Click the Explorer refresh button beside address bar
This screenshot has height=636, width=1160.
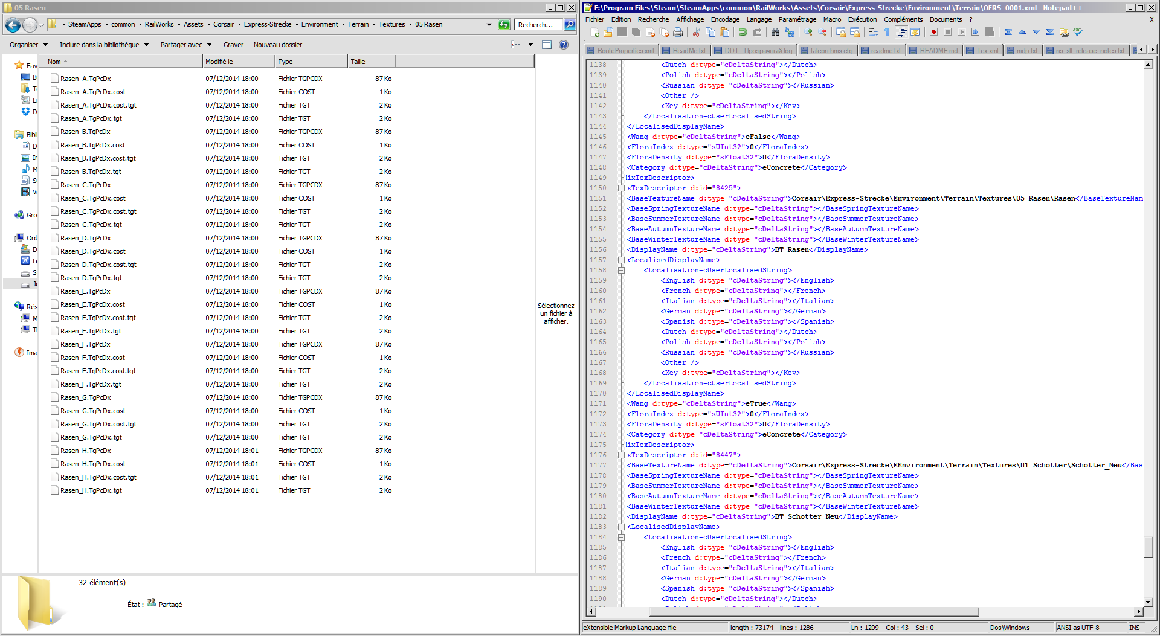point(504,25)
